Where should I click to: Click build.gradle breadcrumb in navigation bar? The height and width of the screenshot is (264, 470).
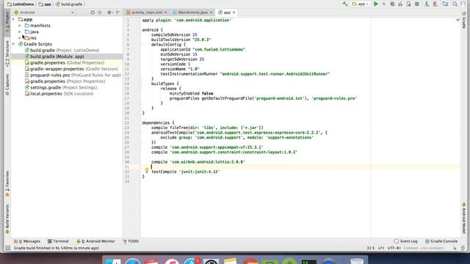tap(69, 4)
